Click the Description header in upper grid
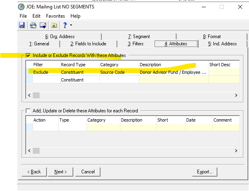Viewport: 249px width, 191px height. coord(174,65)
